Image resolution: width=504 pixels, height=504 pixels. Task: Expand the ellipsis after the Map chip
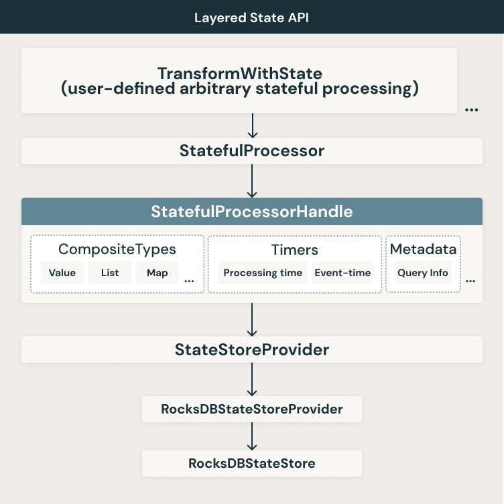[x=189, y=281]
